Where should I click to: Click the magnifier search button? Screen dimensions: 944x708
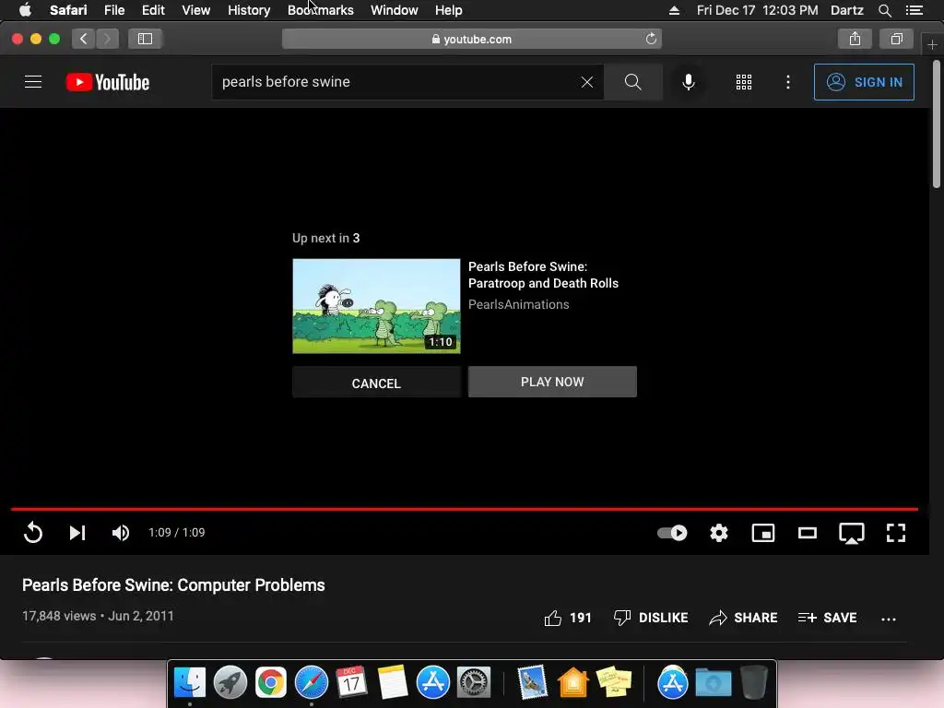632,82
